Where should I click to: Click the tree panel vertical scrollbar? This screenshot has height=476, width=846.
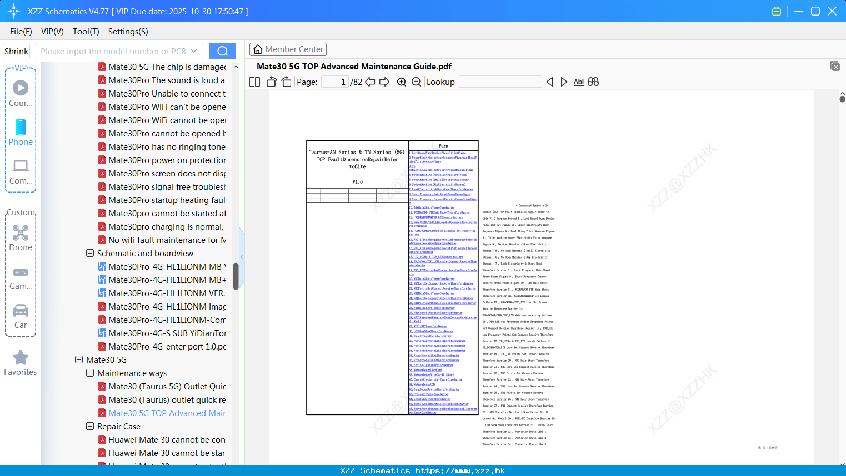pyautogui.click(x=236, y=276)
